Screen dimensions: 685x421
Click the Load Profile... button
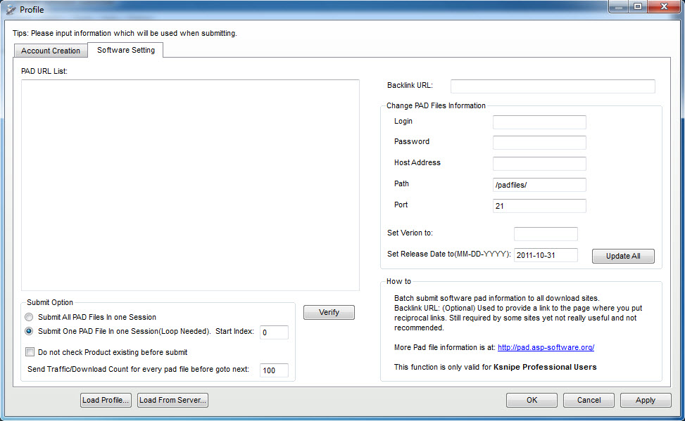pos(106,400)
